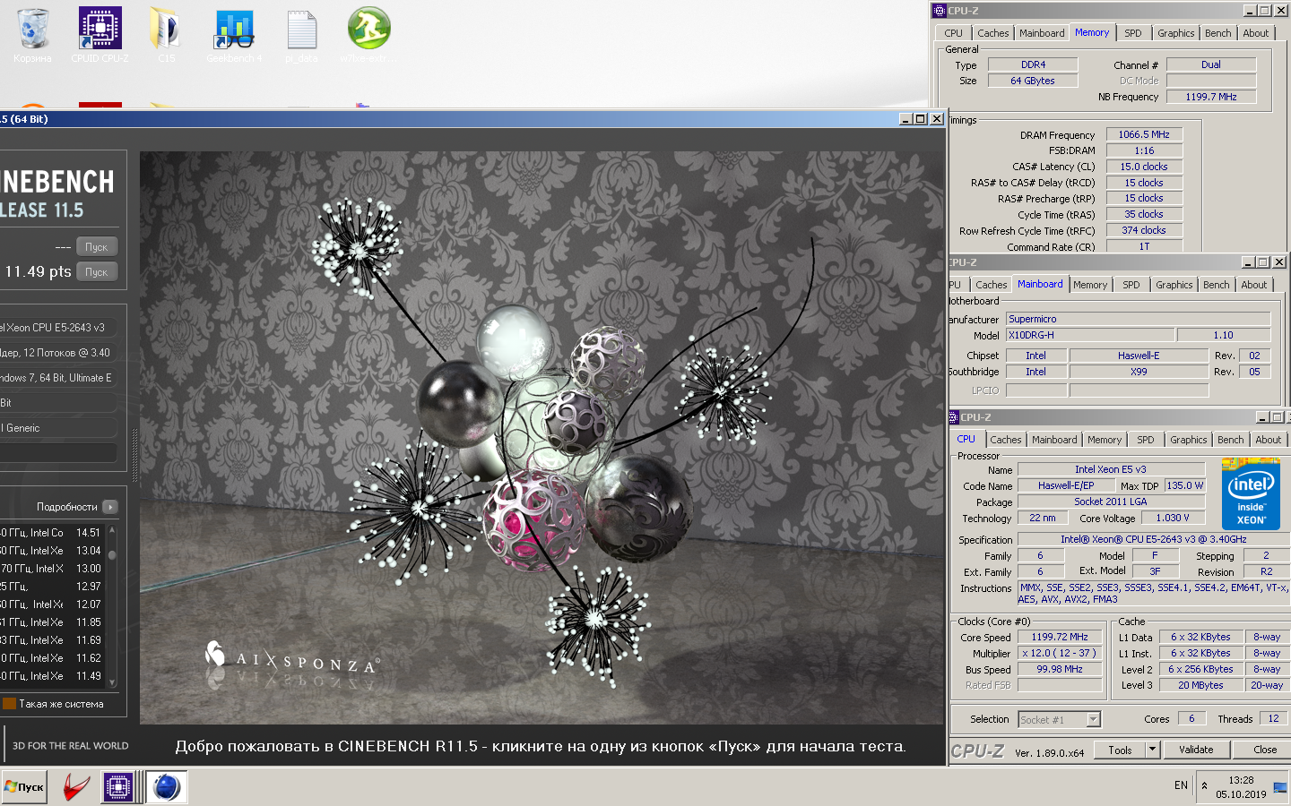This screenshot has width=1291, height=806.
Task: Open the EN language indicator
Action: (x=1181, y=785)
